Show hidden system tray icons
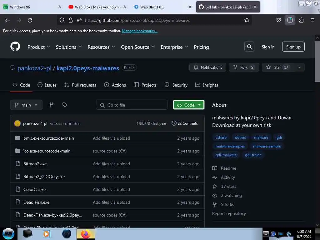This screenshot has height=240, width=320. pos(266,234)
